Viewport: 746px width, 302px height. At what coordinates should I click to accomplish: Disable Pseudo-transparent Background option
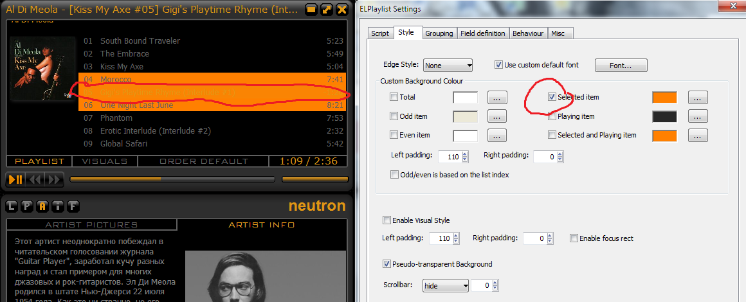point(387,264)
